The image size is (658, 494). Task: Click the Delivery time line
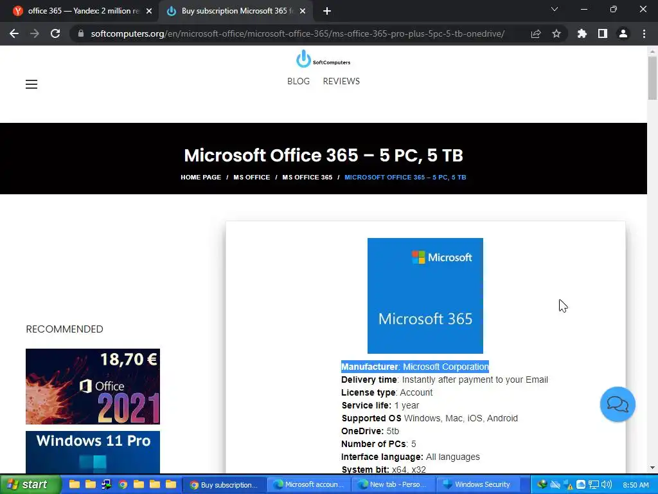coord(445,380)
